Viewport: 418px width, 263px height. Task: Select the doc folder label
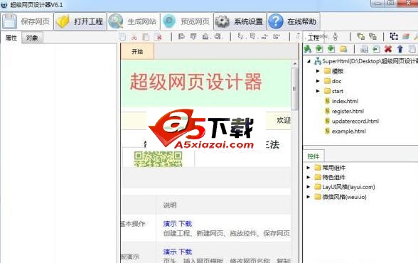click(336, 81)
